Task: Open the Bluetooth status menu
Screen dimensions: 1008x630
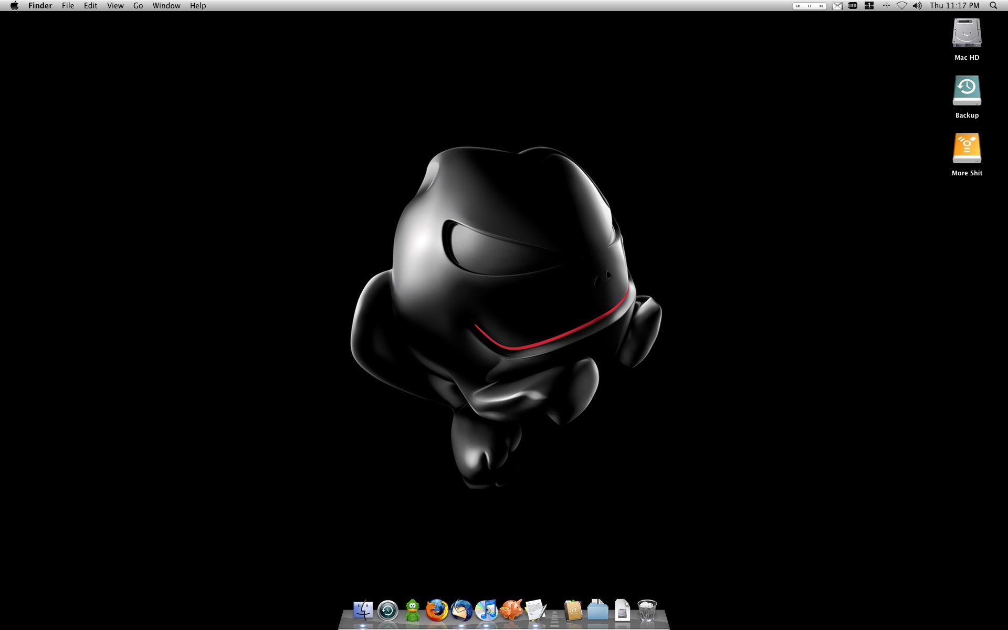Action: pyautogui.click(x=886, y=6)
